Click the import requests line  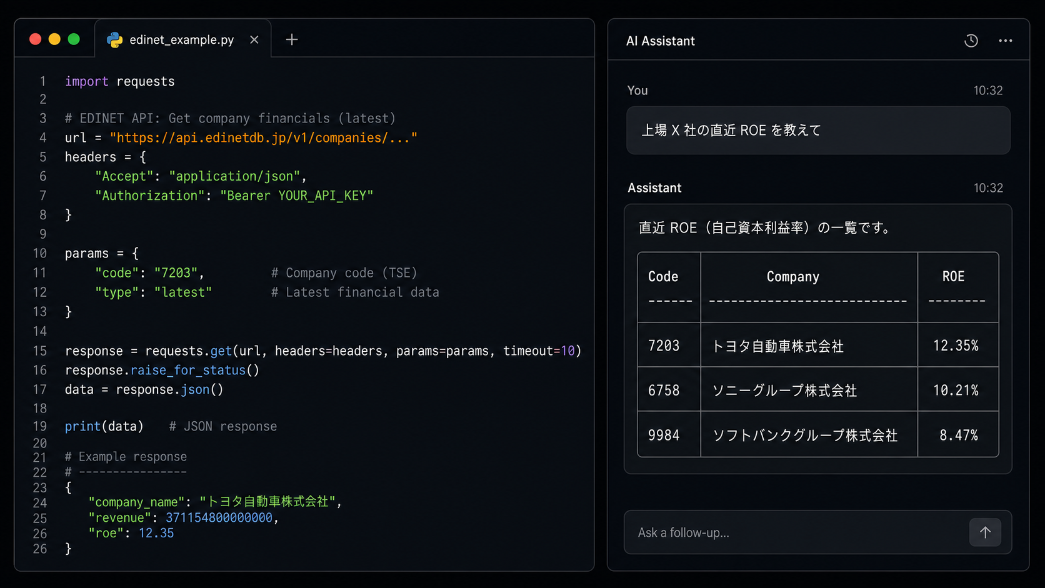point(120,82)
